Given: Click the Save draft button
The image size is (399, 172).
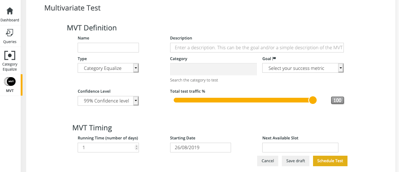Looking at the screenshot, I should pyautogui.click(x=295, y=161).
